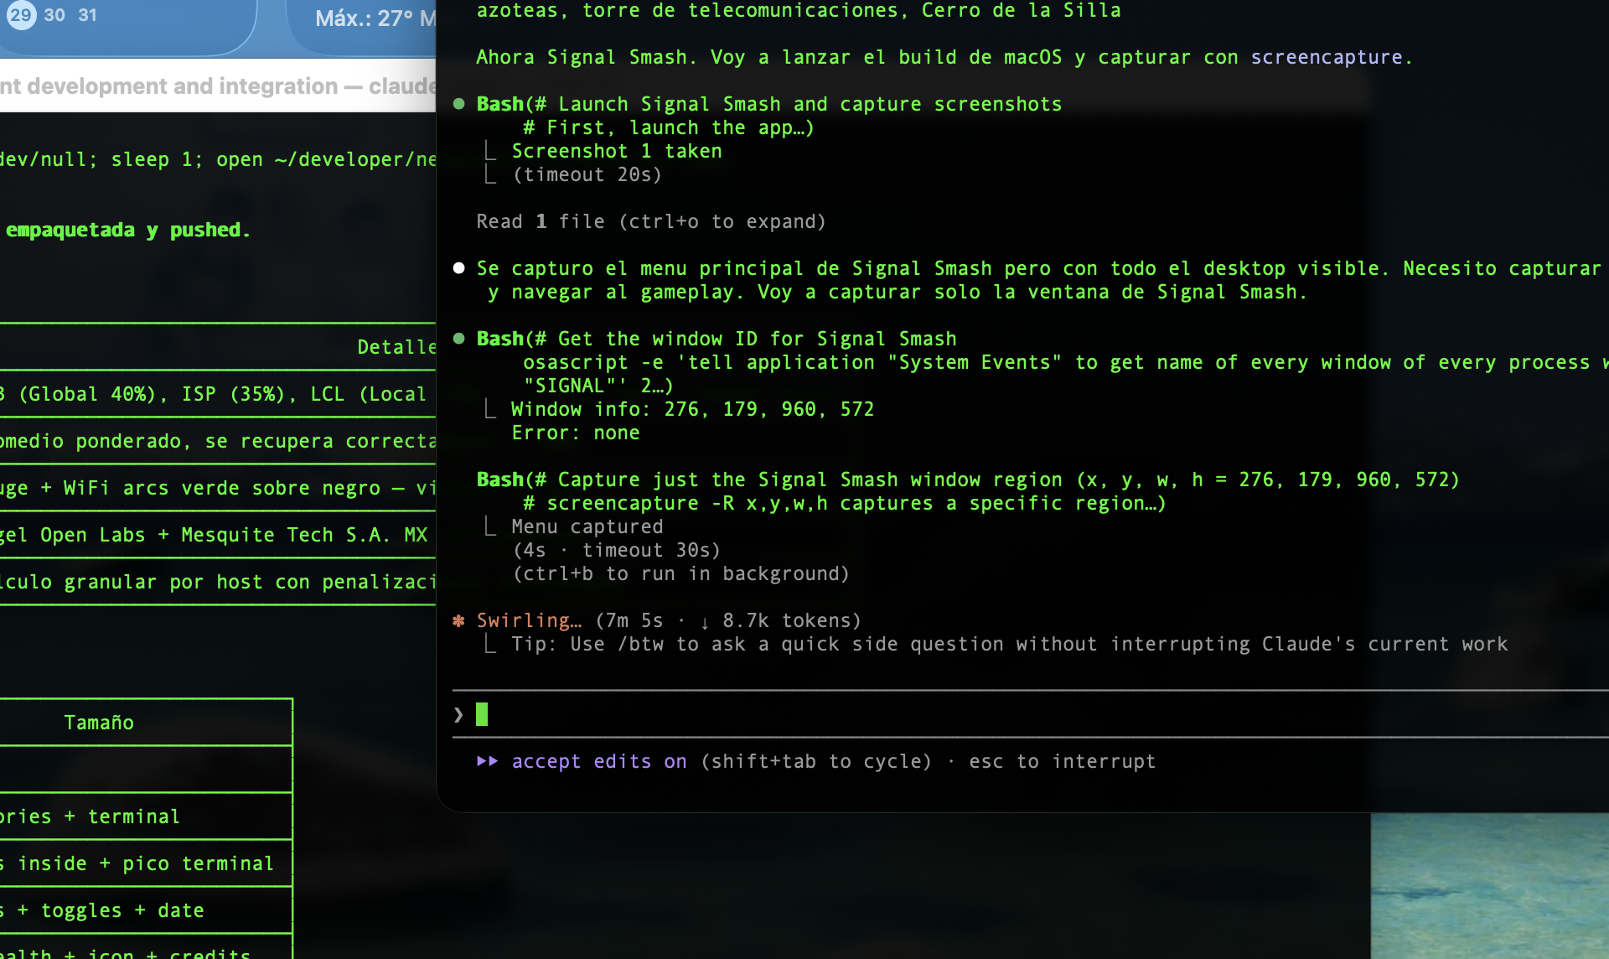Click '(4s · timeout 30s)' line
The image size is (1609, 959).
point(617,550)
